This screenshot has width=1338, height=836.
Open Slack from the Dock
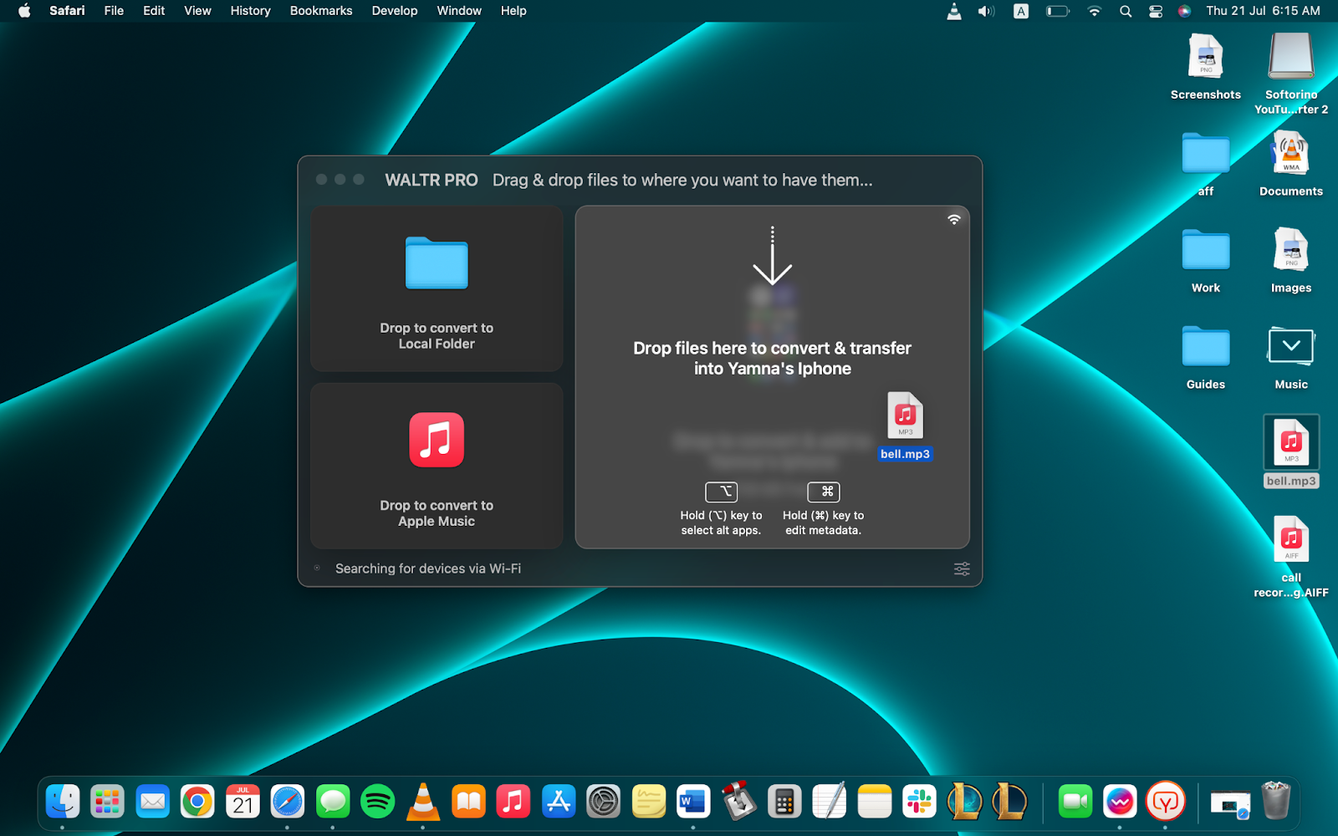coord(920,802)
